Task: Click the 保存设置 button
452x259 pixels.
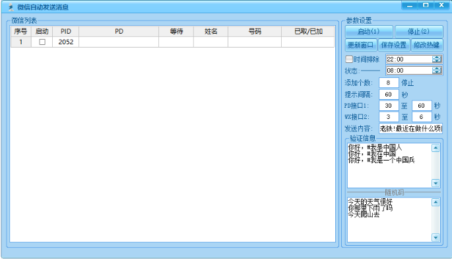Action: [394, 45]
